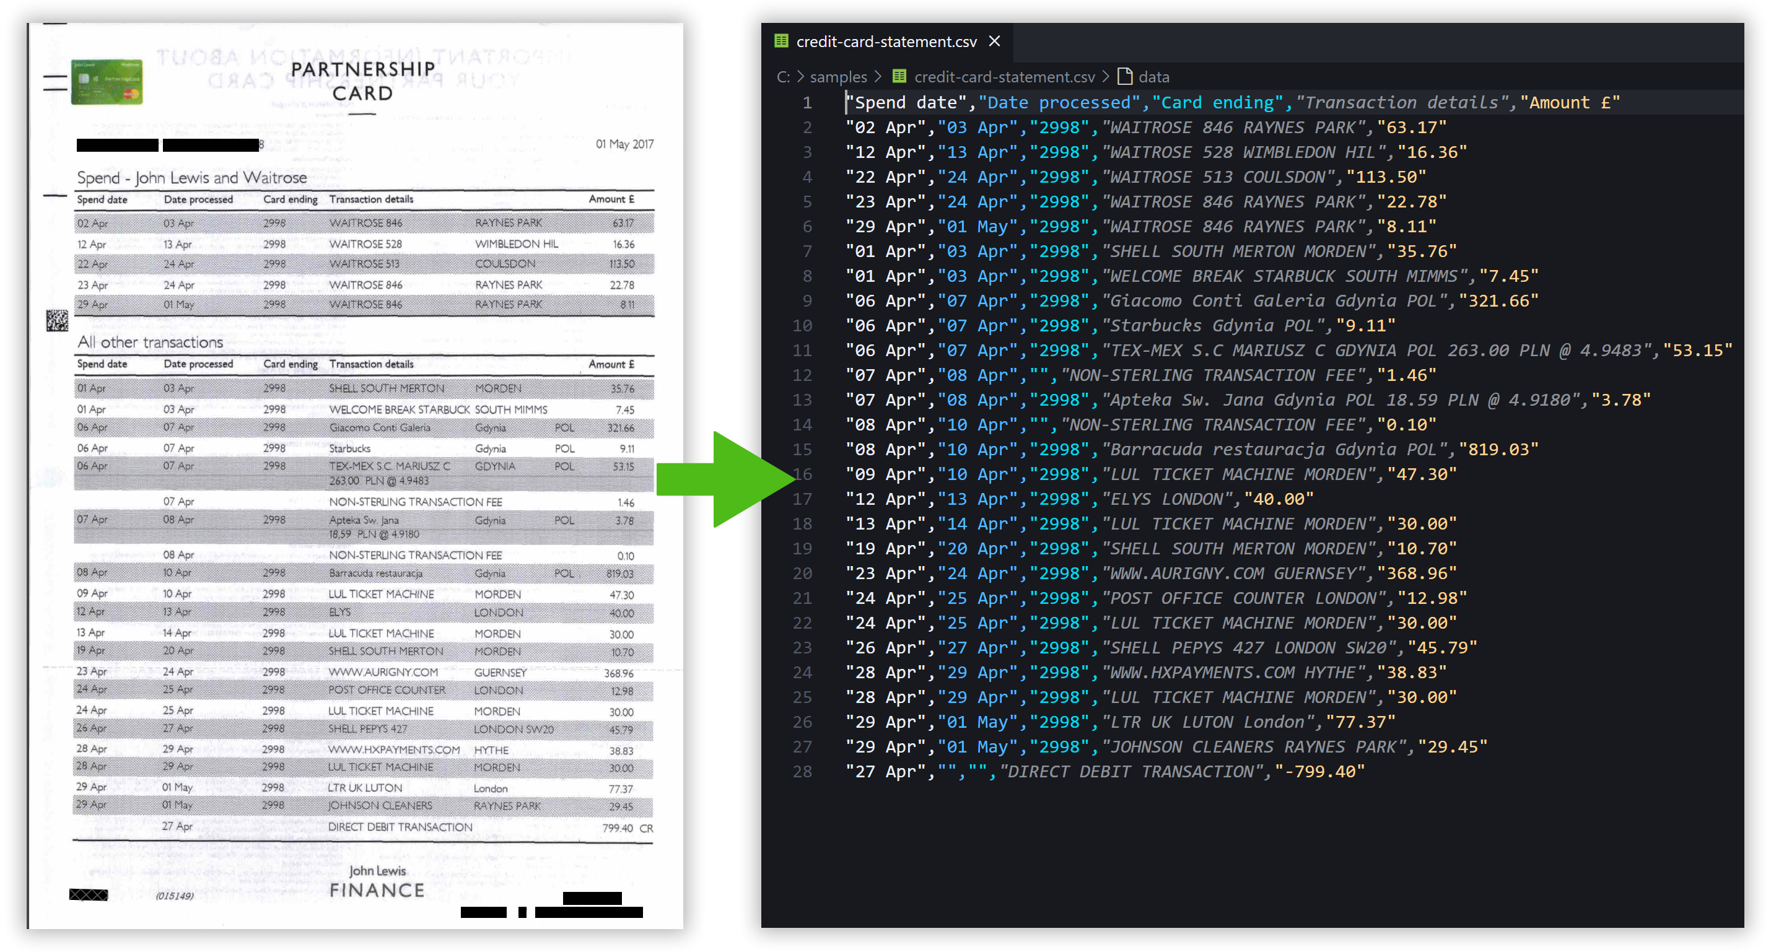Click the John Lewis Finance logo
The height and width of the screenshot is (952, 1771).
click(377, 881)
